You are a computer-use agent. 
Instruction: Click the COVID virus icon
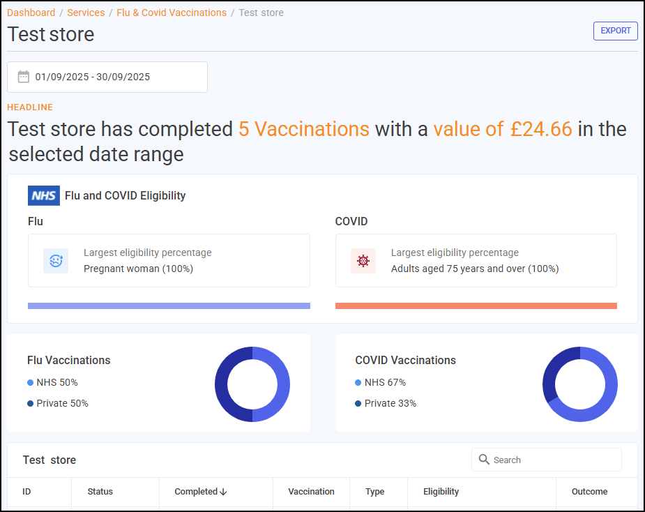click(x=363, y=261)
